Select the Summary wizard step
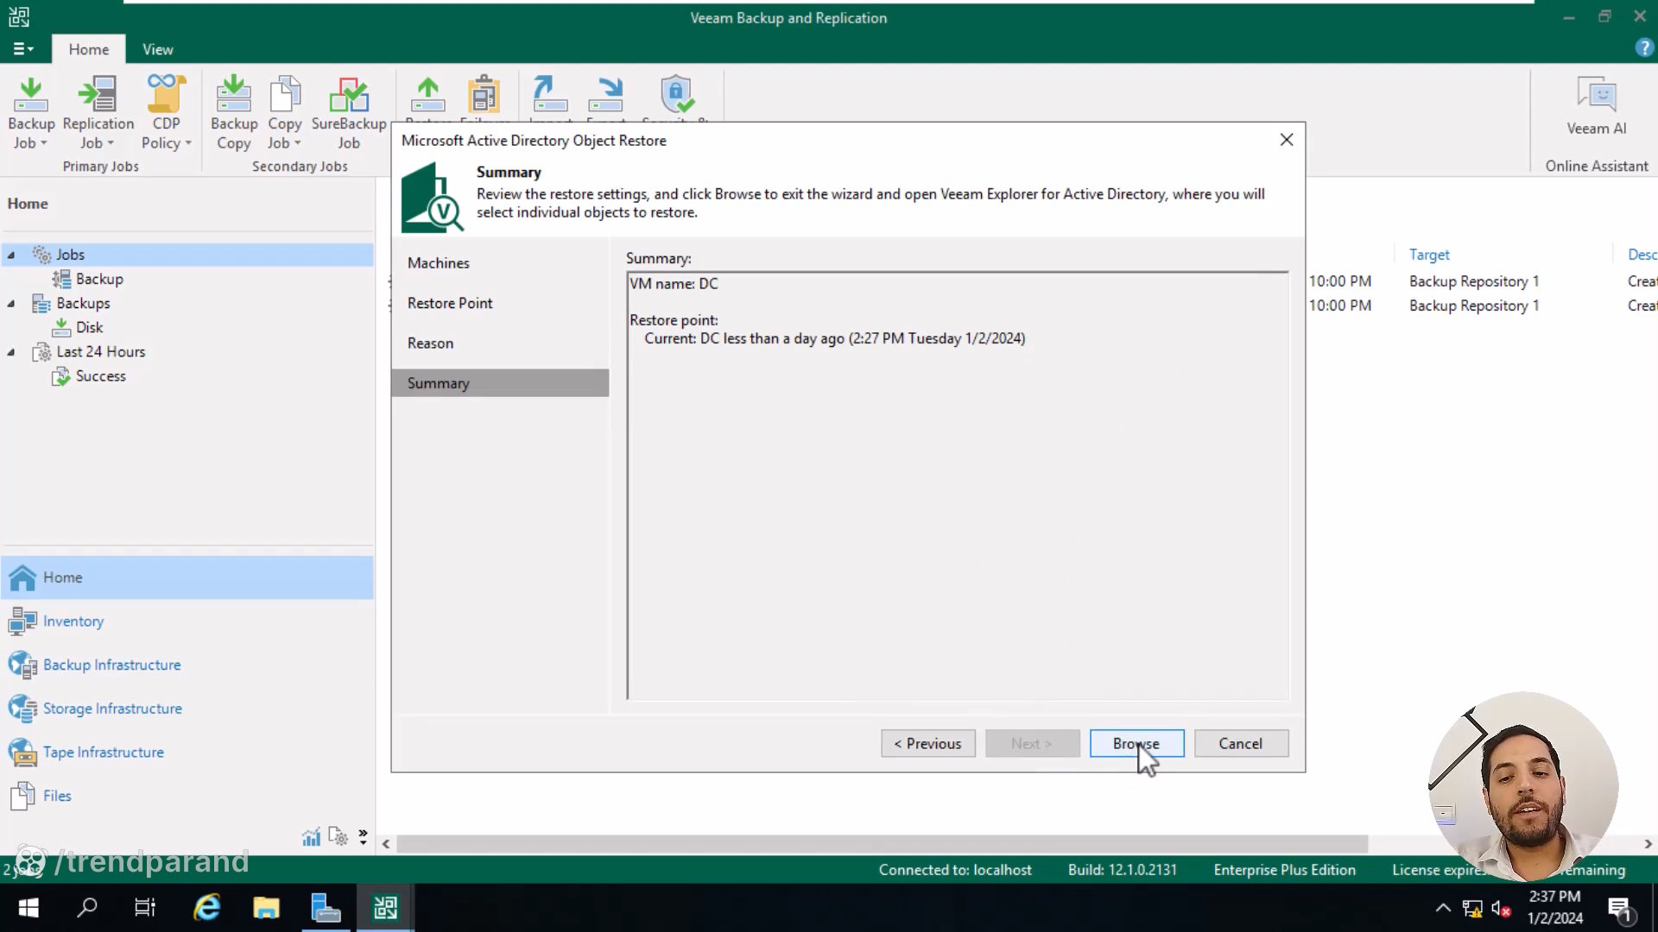Screen dimensions: 1658x932 click(500, 383)
